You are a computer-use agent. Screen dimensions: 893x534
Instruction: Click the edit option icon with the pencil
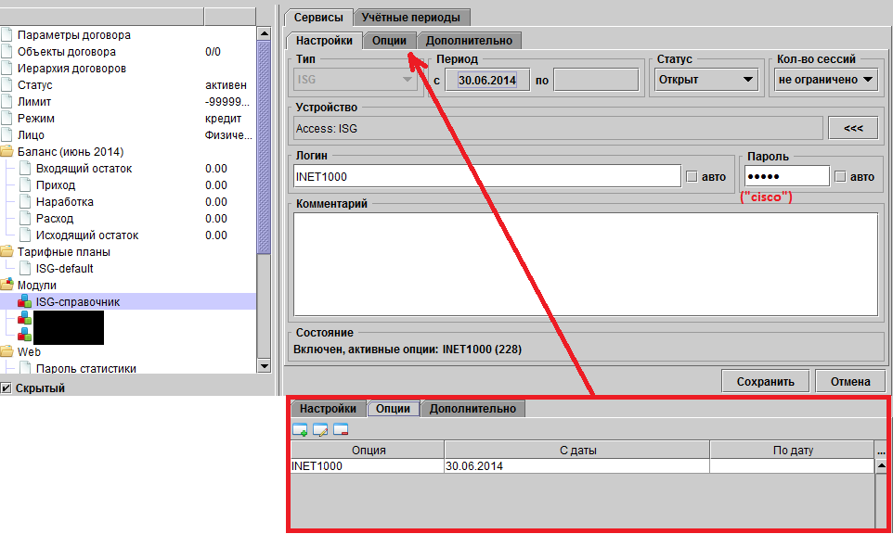(x=320, y=430)
